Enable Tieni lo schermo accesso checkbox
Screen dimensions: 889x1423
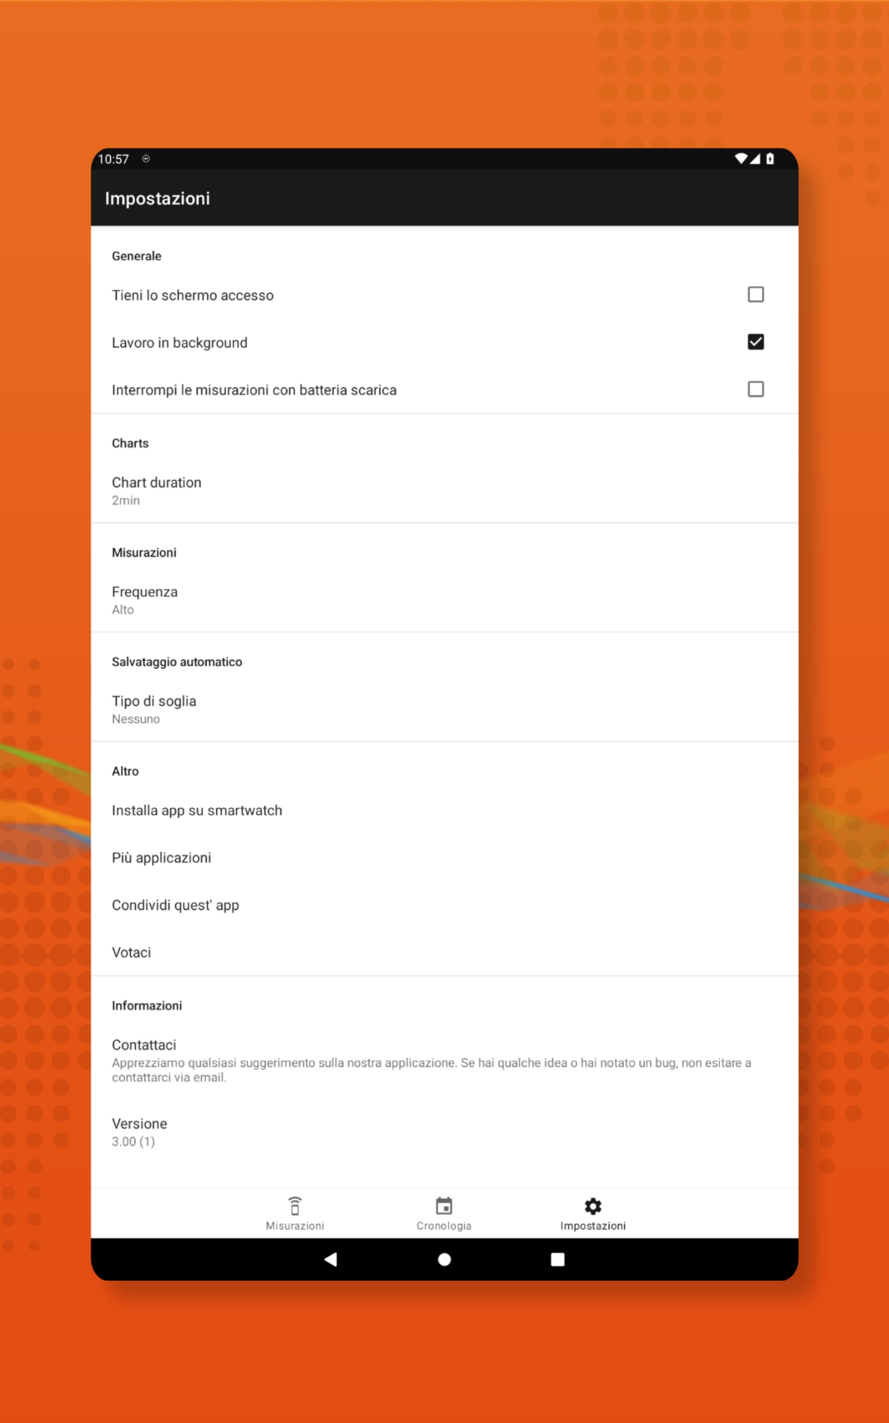point(756,295)
